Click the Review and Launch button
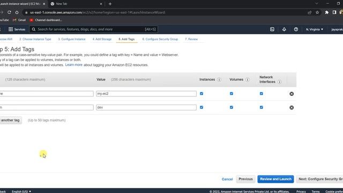Viewport: 343px width, 193px height. tap(275, 179)
